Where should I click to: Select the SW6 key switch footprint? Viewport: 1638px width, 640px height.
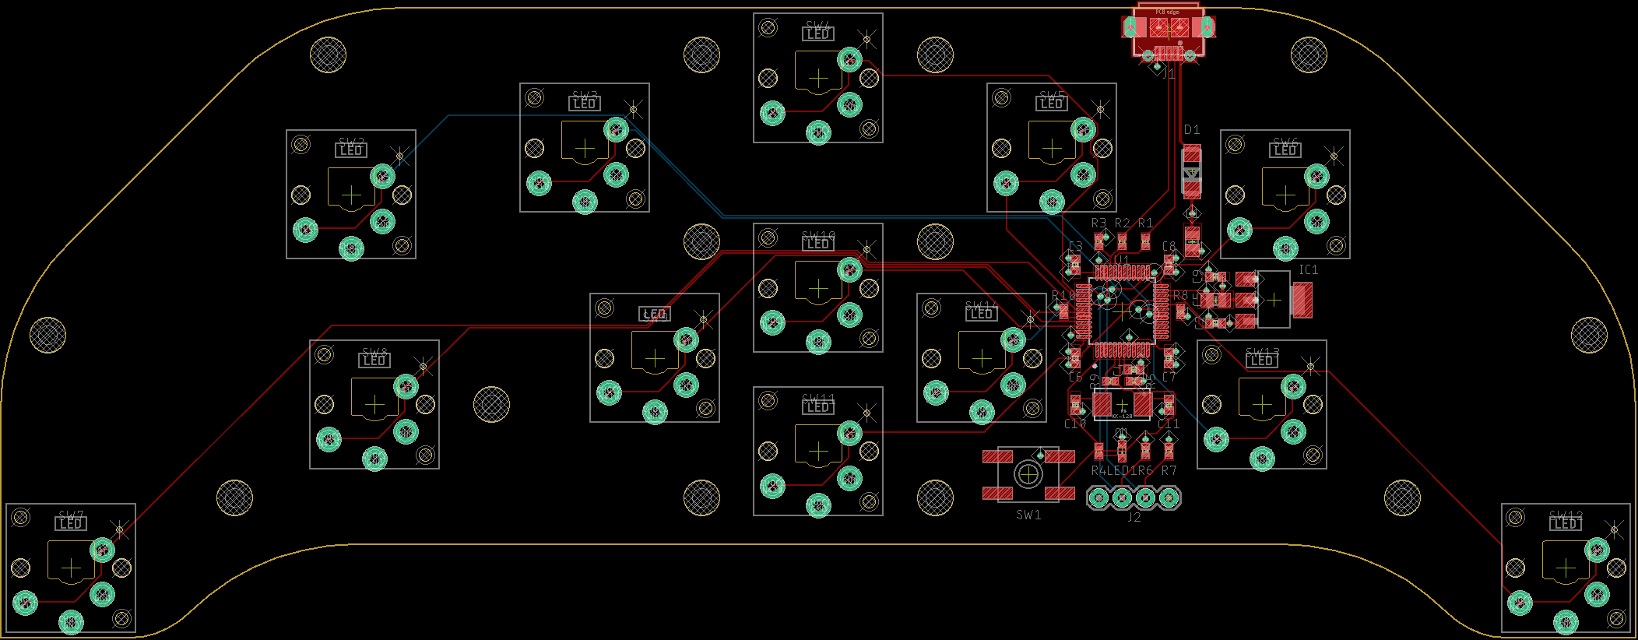[x=1285, y=195]
